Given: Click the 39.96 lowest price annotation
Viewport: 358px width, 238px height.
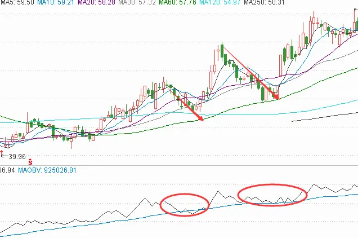Looking at the screenshot, I should point(17,157).
